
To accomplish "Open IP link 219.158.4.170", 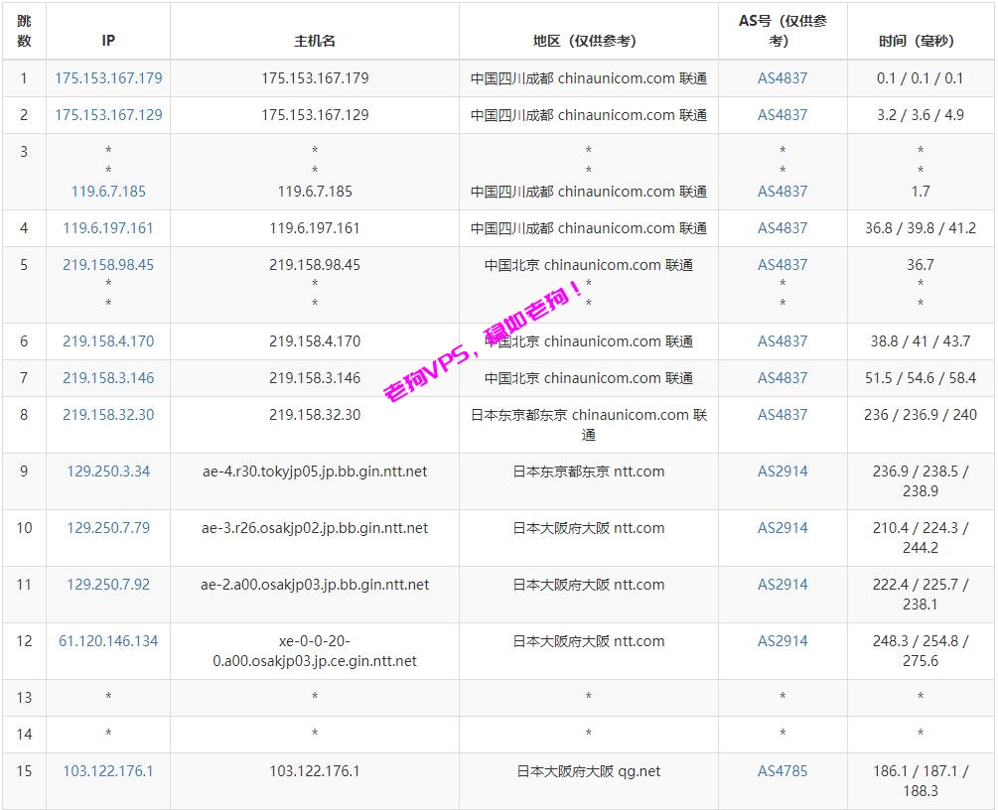I will 108,341.
